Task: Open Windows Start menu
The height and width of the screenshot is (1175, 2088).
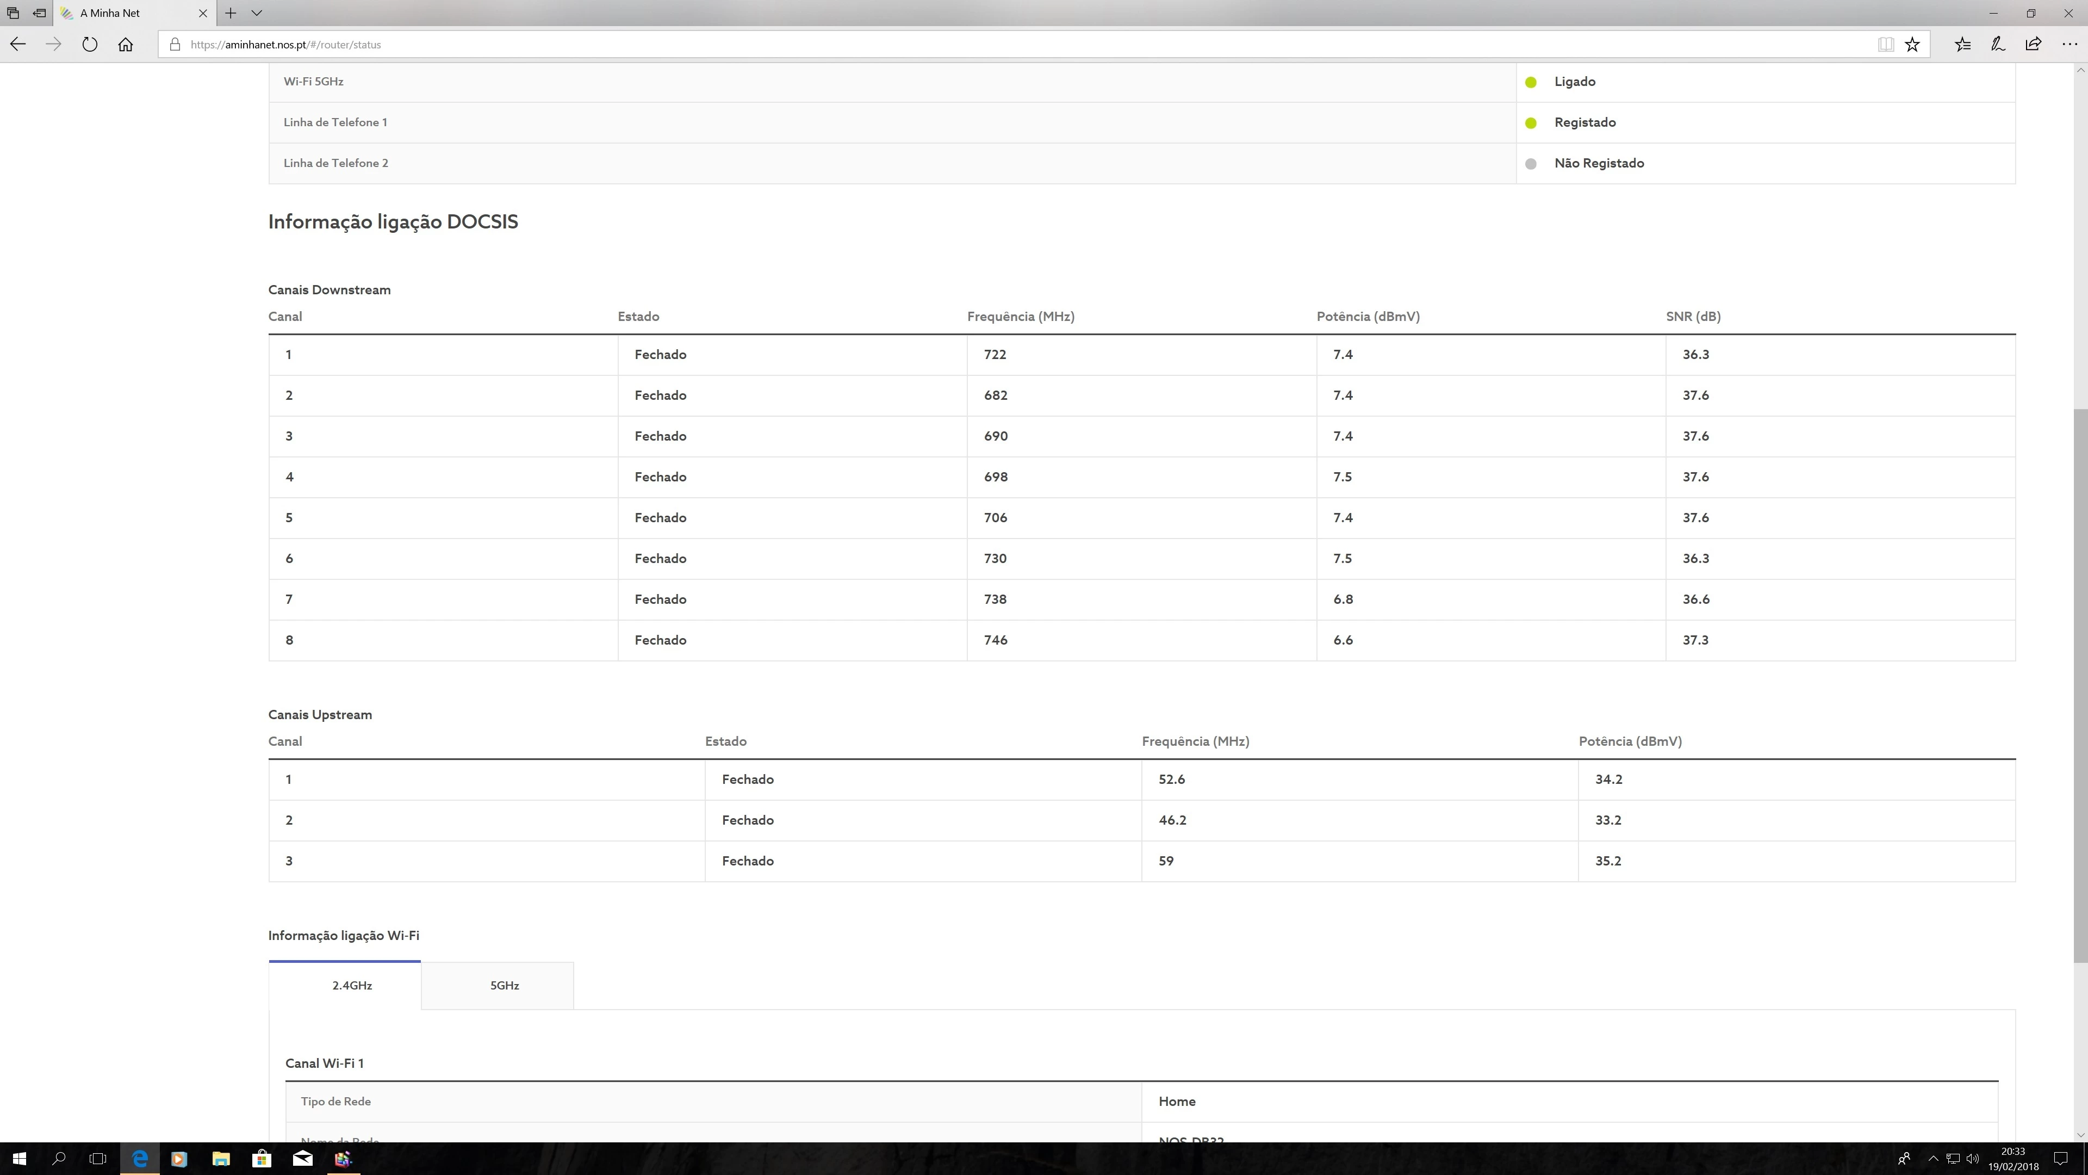Action: click(x=20, y=1159)
